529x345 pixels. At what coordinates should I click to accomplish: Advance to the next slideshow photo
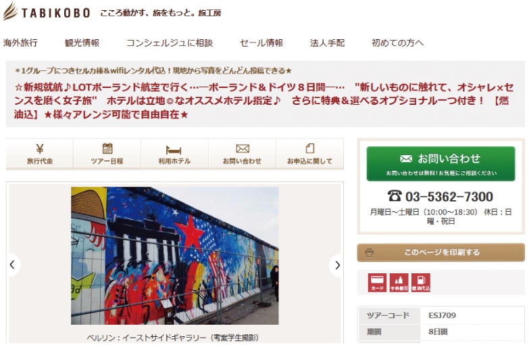(337, 265)
